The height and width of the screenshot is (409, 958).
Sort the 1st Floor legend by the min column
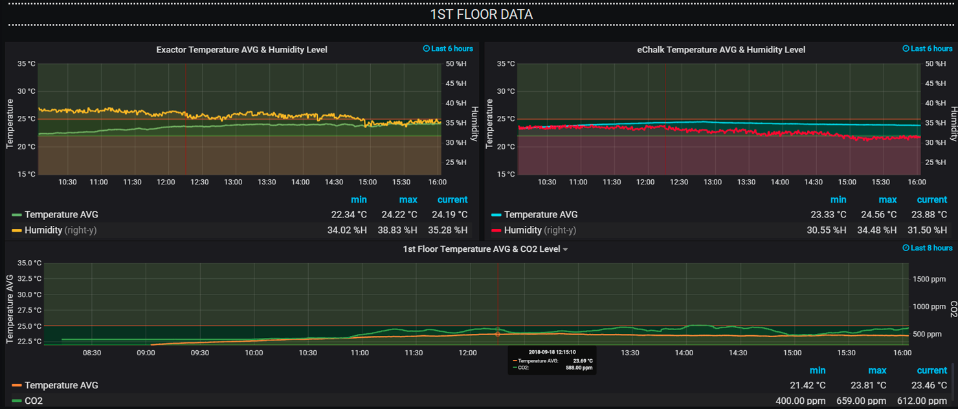pos(818,370)
